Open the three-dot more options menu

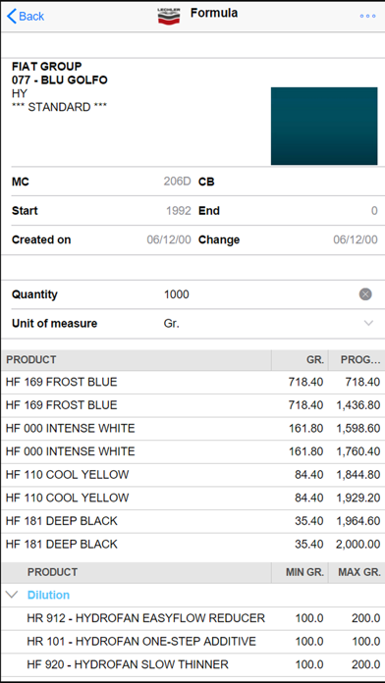click(367, 16)
